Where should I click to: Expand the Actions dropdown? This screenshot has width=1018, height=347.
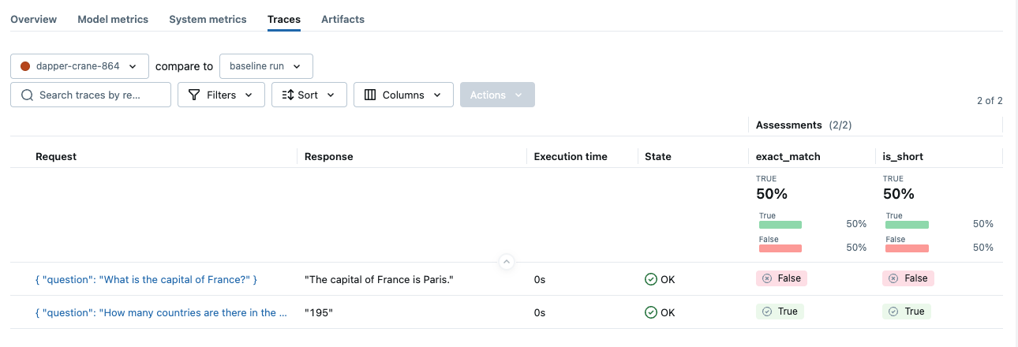(x=497, y=95)
